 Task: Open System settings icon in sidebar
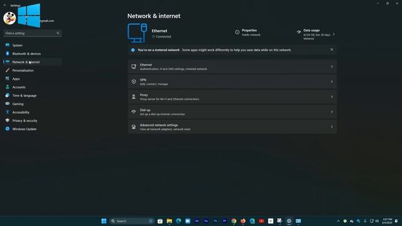tap(8, 45)
